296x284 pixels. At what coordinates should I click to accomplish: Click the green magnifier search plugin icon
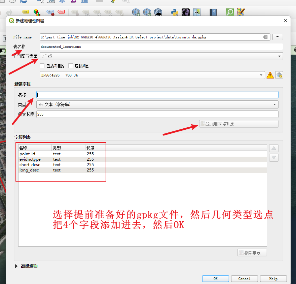[x=230, y=12]
